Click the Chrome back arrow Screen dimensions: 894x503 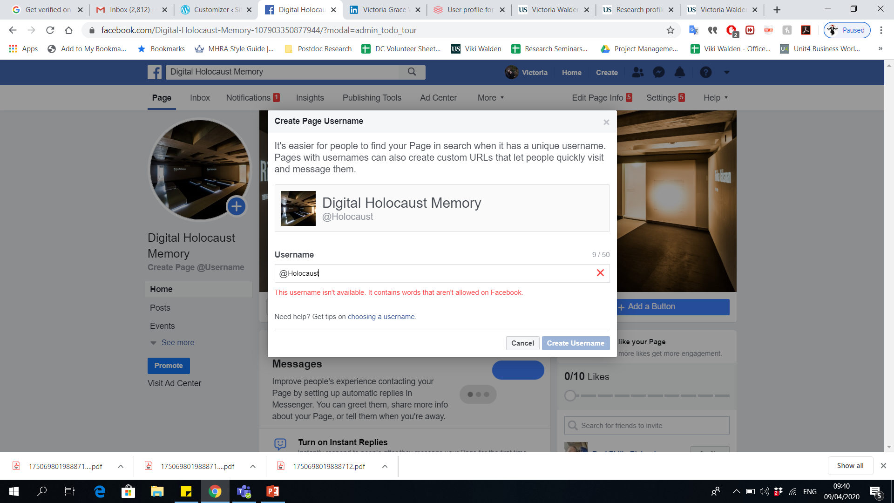(13, 30)
